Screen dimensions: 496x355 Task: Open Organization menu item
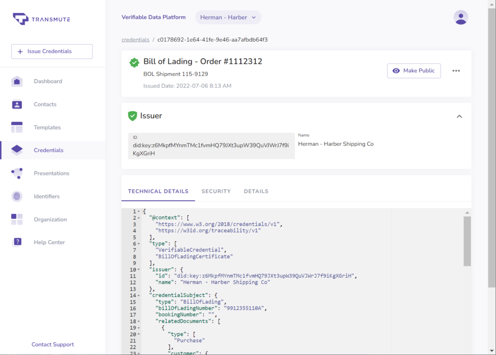click(x=50, y=219)
